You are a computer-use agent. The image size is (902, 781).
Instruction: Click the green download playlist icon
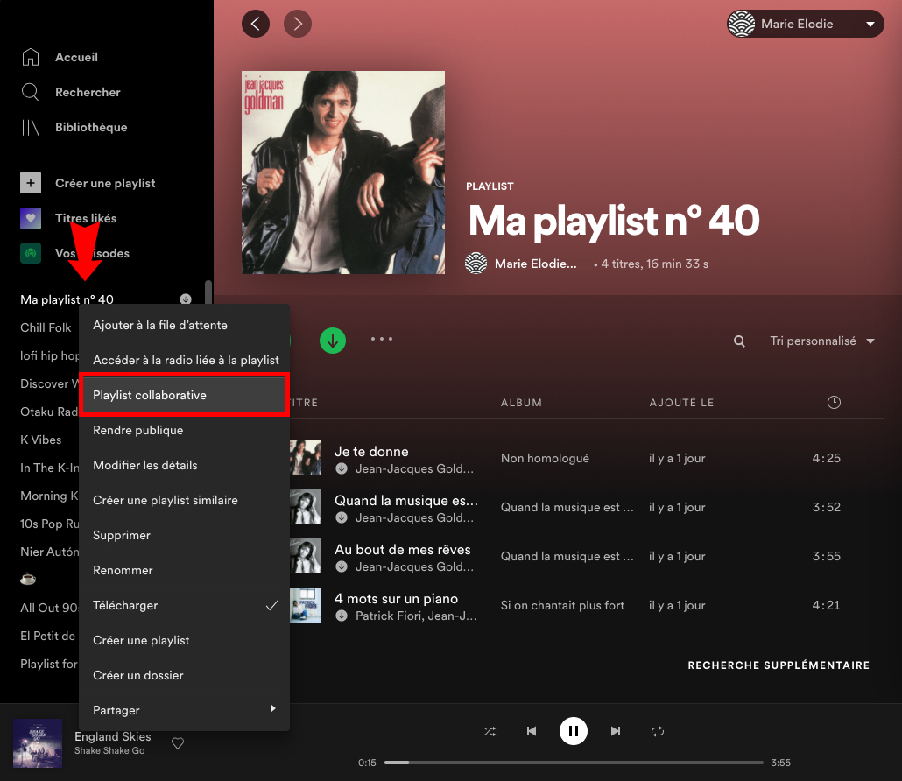tap(333, 341)
